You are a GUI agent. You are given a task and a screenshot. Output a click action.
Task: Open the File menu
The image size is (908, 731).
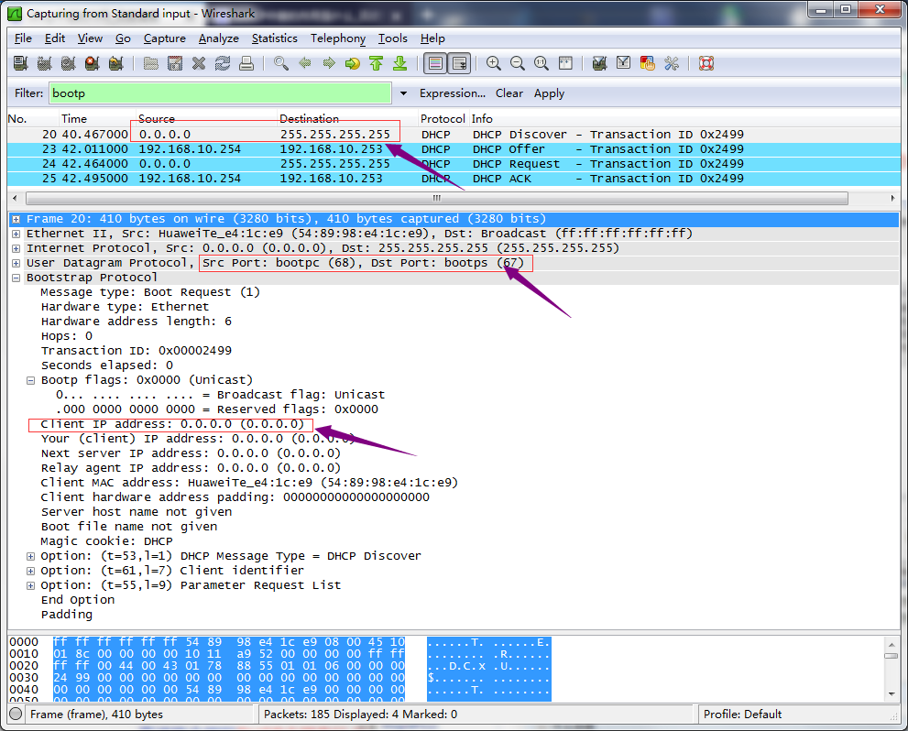(23, 38)
